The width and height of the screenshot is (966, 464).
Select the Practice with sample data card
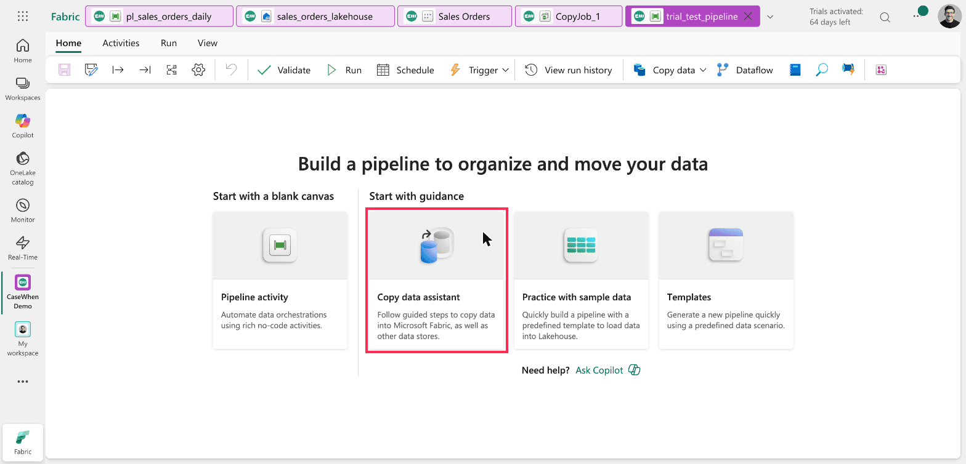581,281
